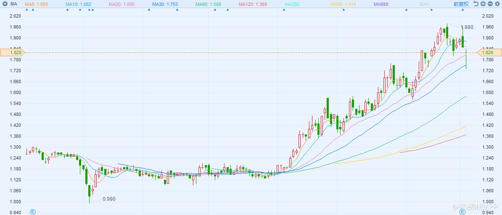The image size is (502, 215).
Task: Click the MA indicator name label
Action: (x=14, y=4)
